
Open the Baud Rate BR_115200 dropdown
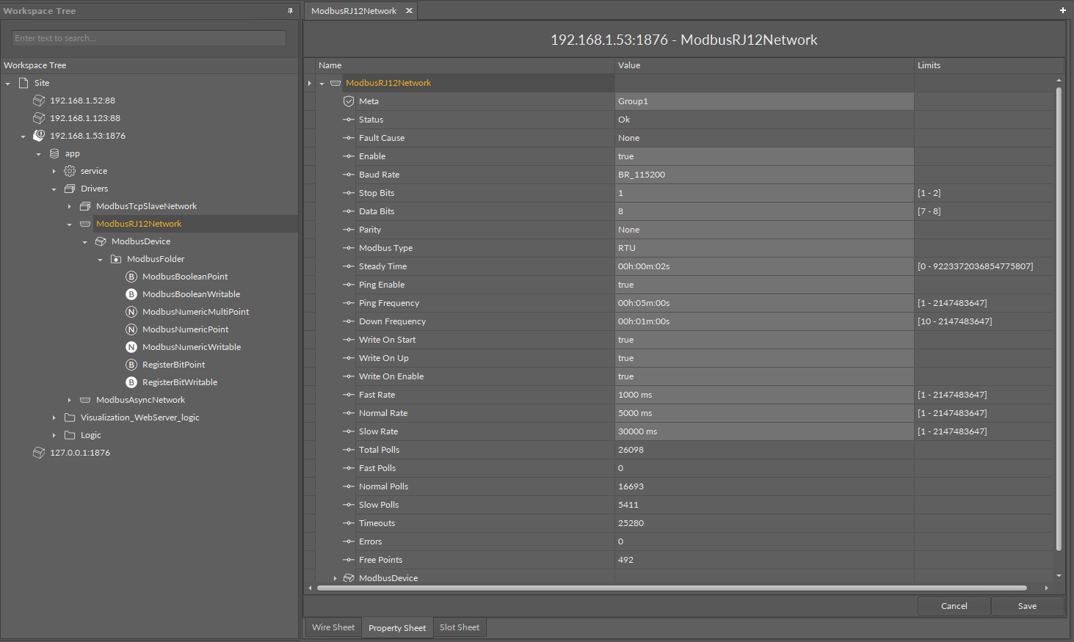(763, 175)
